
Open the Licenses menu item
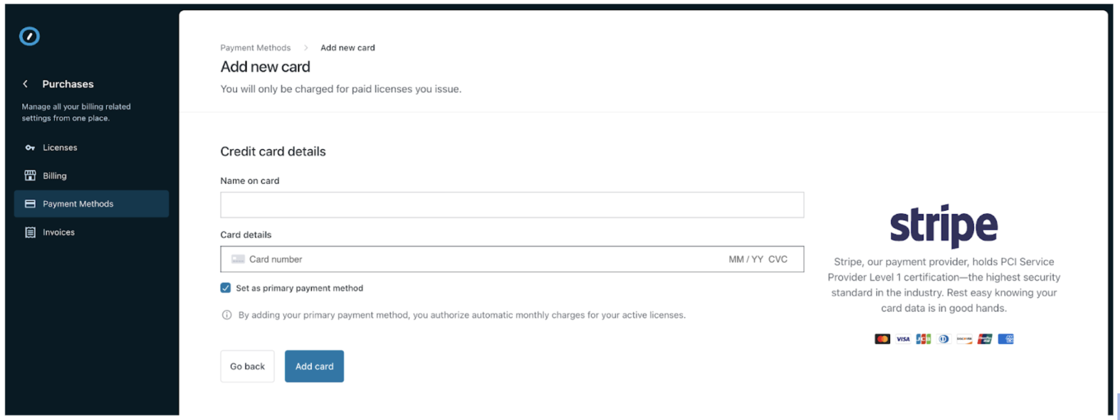60,147
